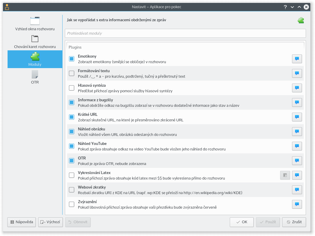This screenshot has height=236, width=315.
Task: Enable the Formátování textu checkbox
Action: click(72, 73)
